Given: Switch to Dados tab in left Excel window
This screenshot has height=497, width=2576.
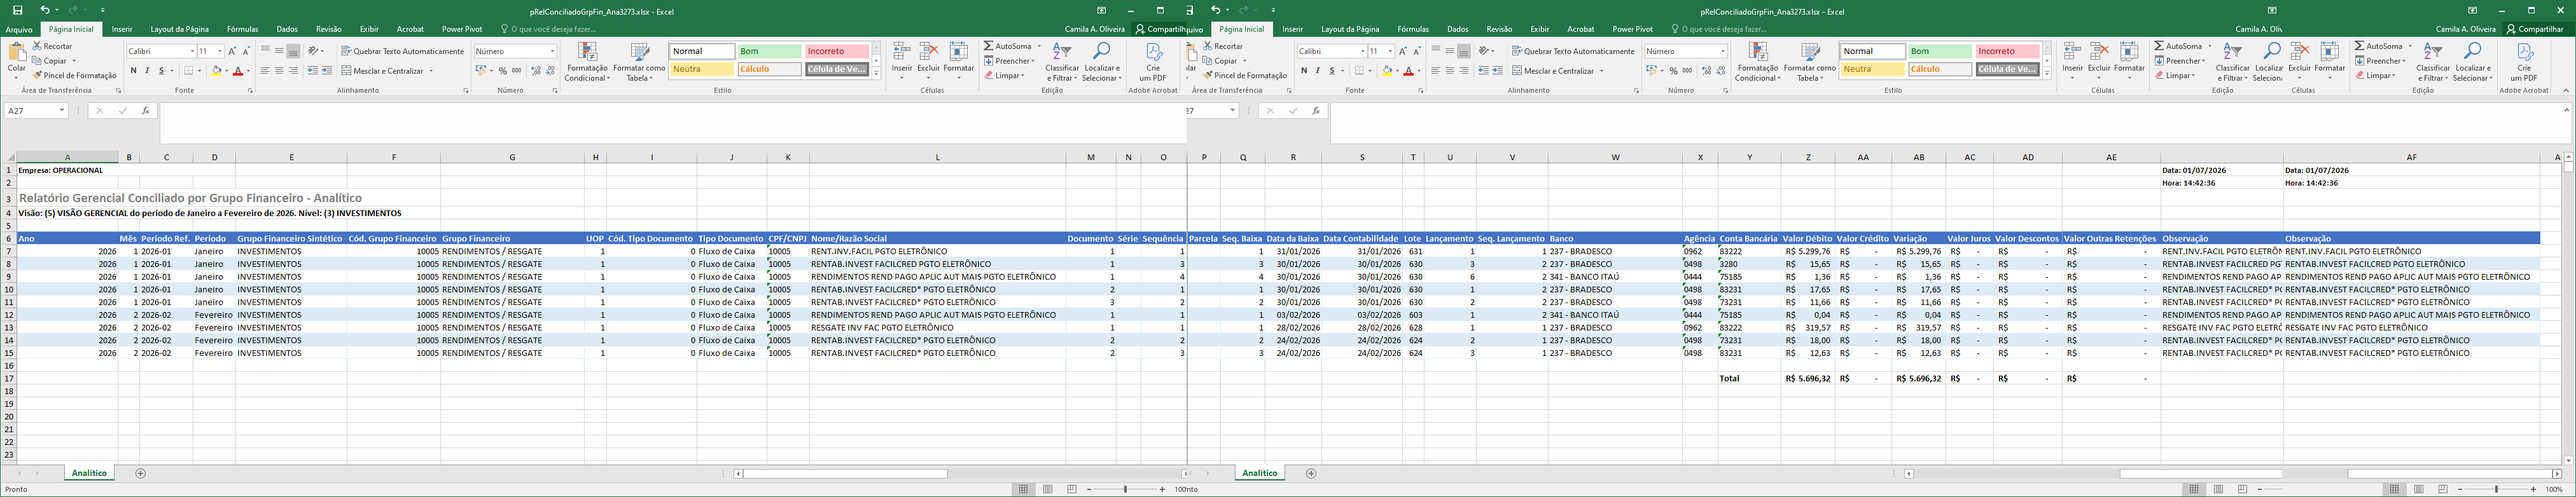Looking at the screenshot, I should (x=287, y=29).
